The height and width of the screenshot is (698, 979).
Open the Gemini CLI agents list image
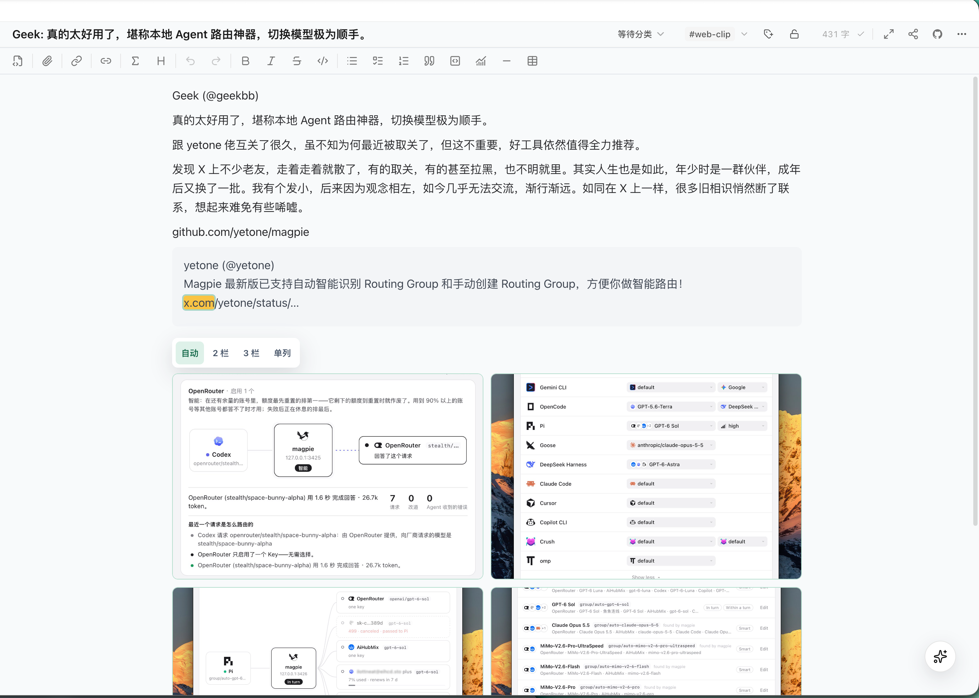coord(646,476)
